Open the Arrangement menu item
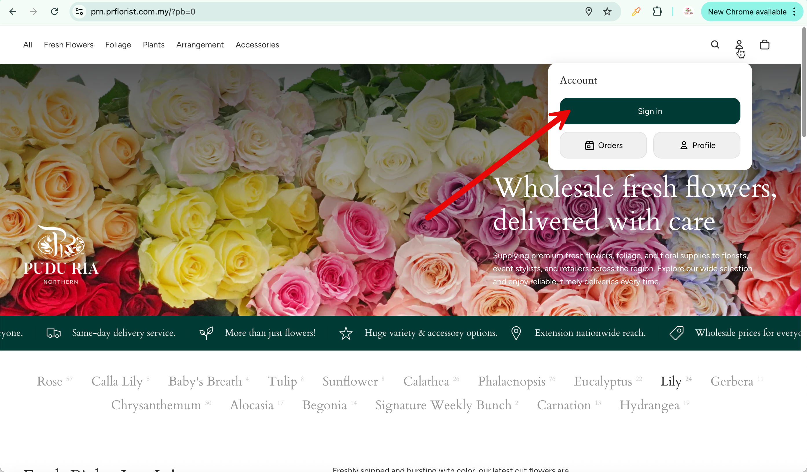The image size is (807, 472). click(200, 45)
